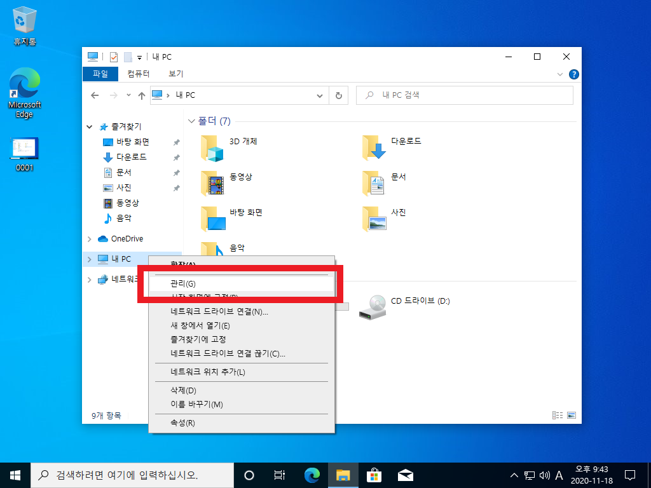Choose 속성(R) in the context menu
651x488 pixels.
tap(182, 423)
